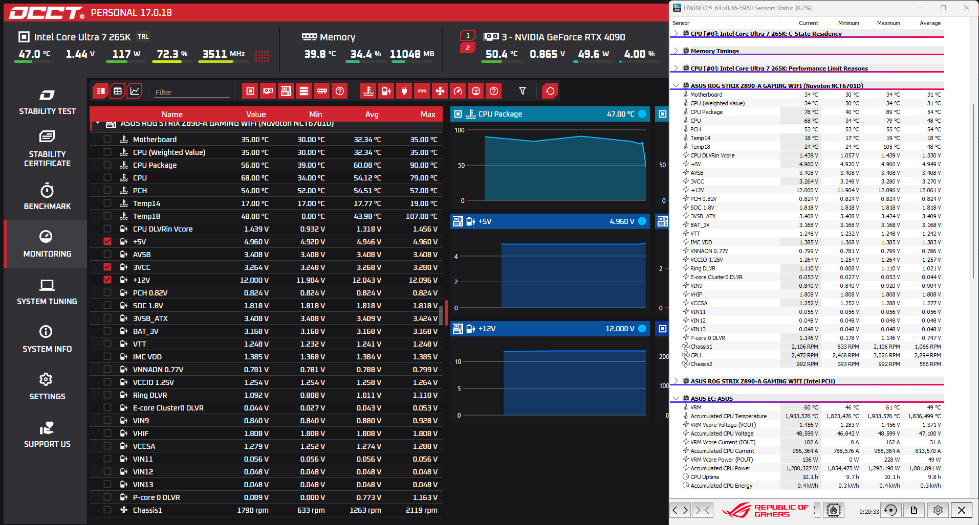This screenshot has height=525, width=979.
Task: Toggle GPU sensor source filter in OCCT
Action: pyautogui.click(x=268, y=91)
